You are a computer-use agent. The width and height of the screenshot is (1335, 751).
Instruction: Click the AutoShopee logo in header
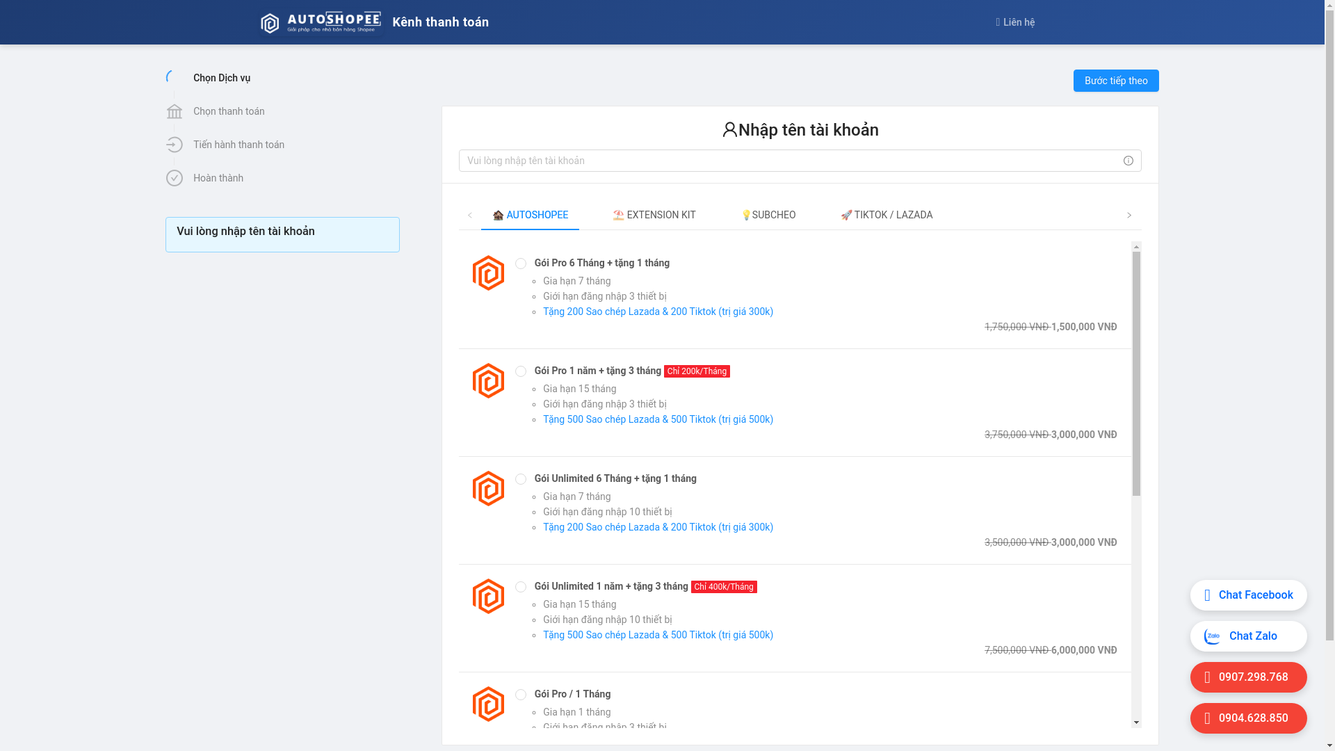point(321,22)
